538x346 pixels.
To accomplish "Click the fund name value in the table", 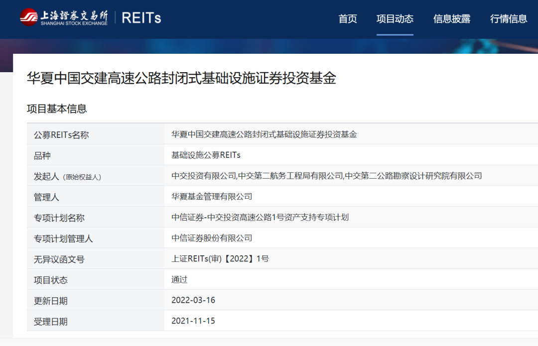I will point(264,134).
